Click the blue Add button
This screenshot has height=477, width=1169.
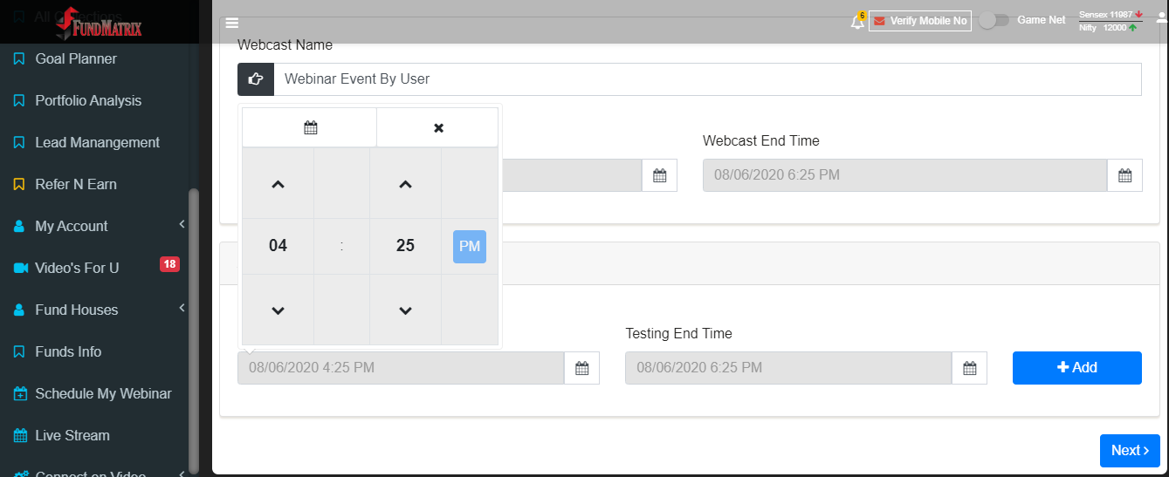(1077, 368)
